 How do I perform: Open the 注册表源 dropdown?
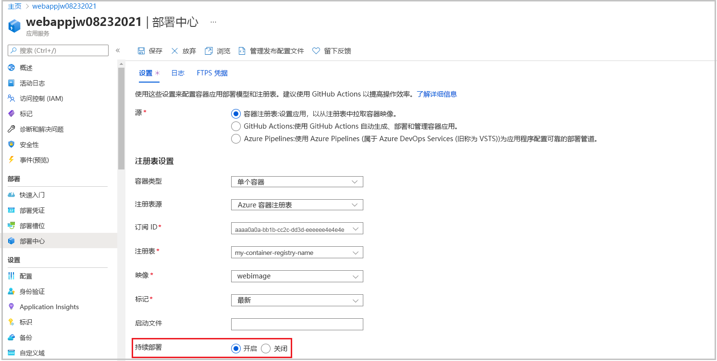297,205
